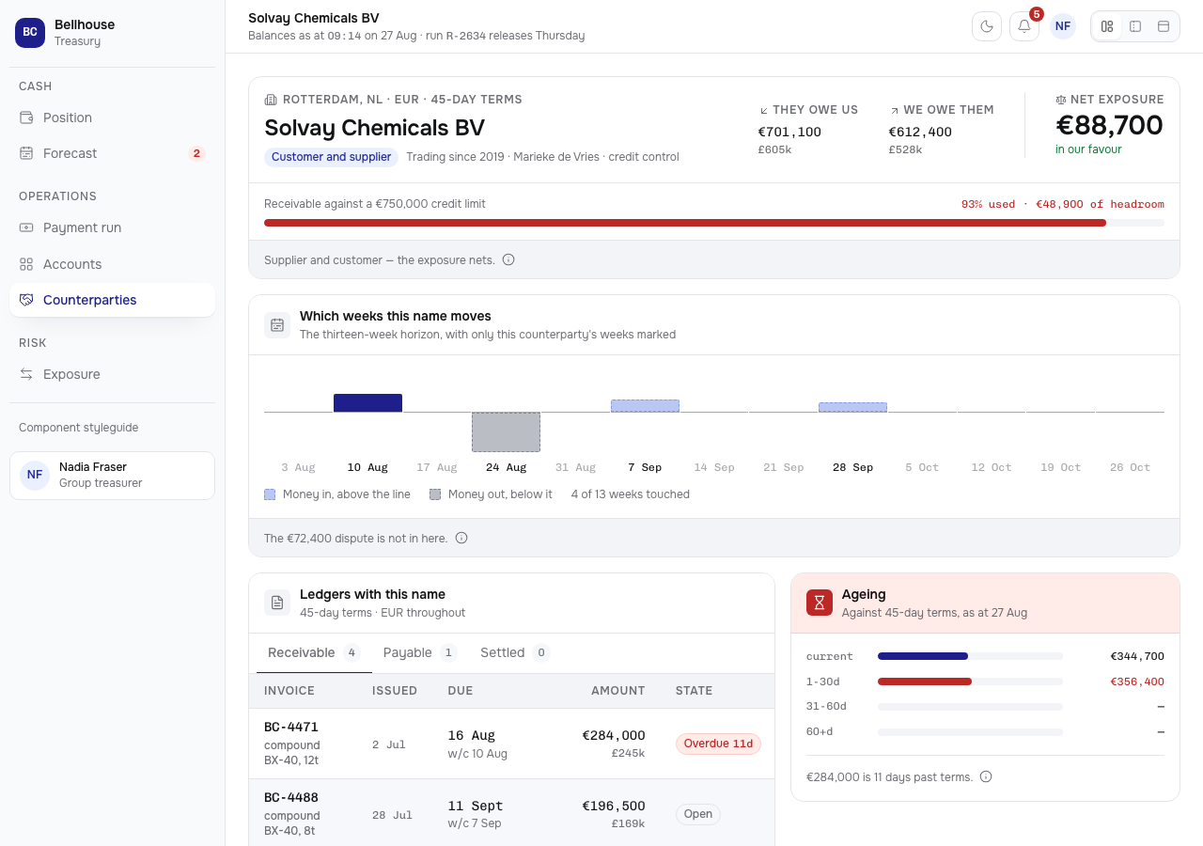Open Position via its wallet icon
Screen dimensions: 1203x846
26,117
